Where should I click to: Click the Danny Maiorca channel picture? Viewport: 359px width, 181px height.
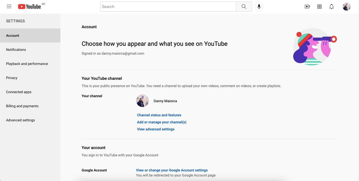(142, 100)
